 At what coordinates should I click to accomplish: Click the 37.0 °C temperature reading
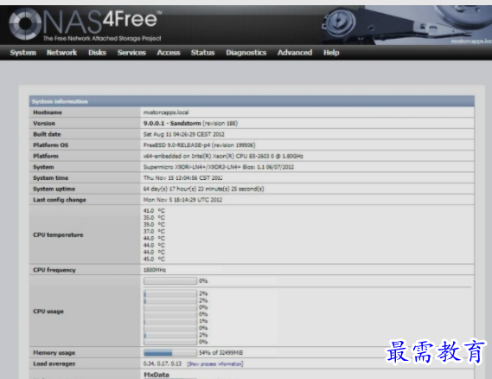coord(154,231)
